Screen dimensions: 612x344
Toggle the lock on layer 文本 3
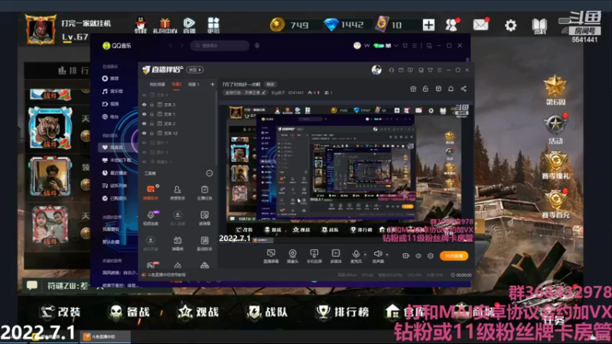pyautogui.click(x=151, y=105)
